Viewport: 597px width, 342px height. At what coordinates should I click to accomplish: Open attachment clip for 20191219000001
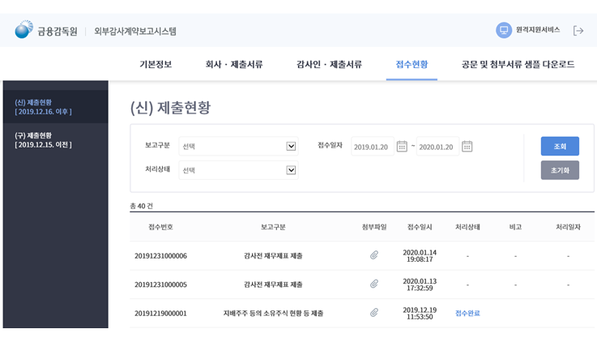click(374, 313)
